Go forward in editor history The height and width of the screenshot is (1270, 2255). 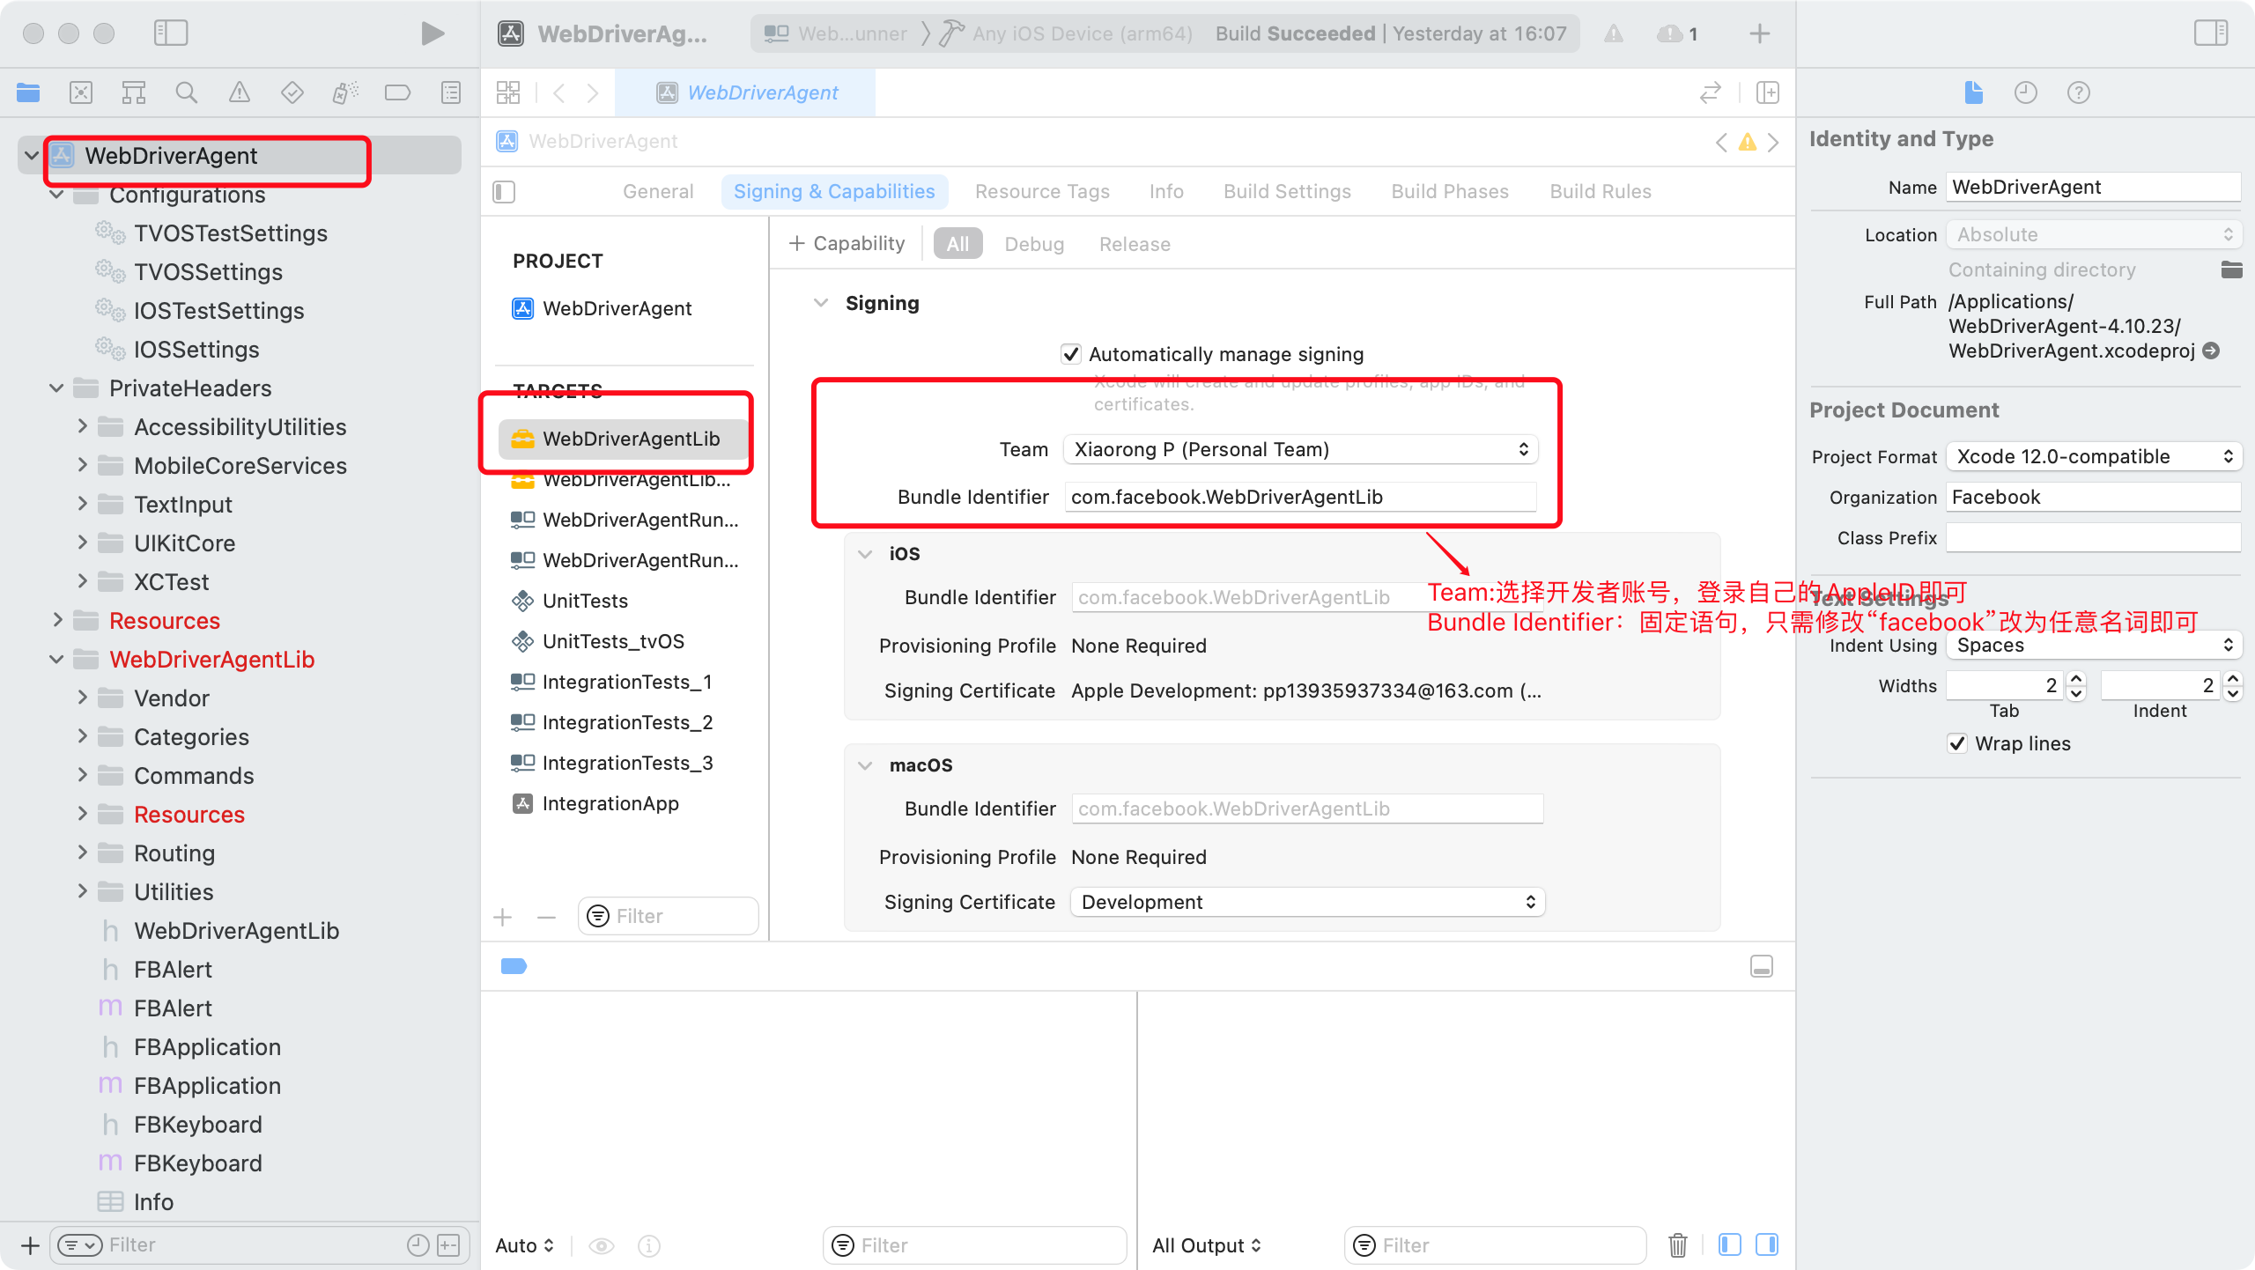593,92
